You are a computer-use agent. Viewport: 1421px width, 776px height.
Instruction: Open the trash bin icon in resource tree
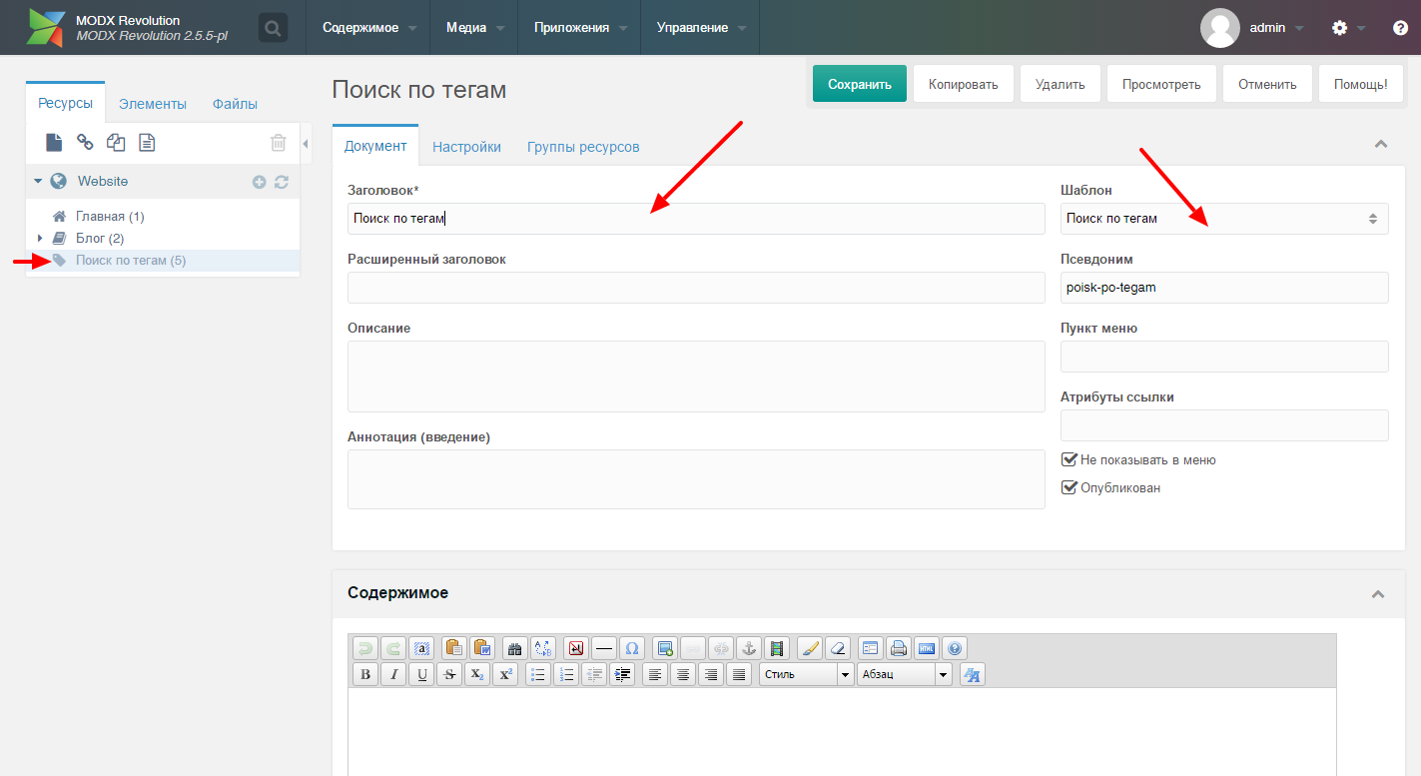point(279,143)
